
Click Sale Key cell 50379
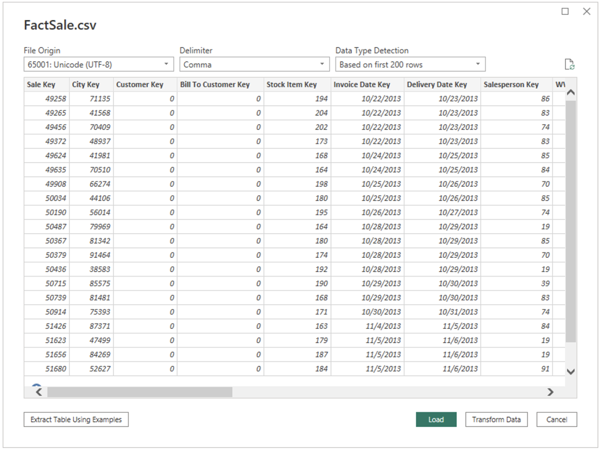coord(47,255)
